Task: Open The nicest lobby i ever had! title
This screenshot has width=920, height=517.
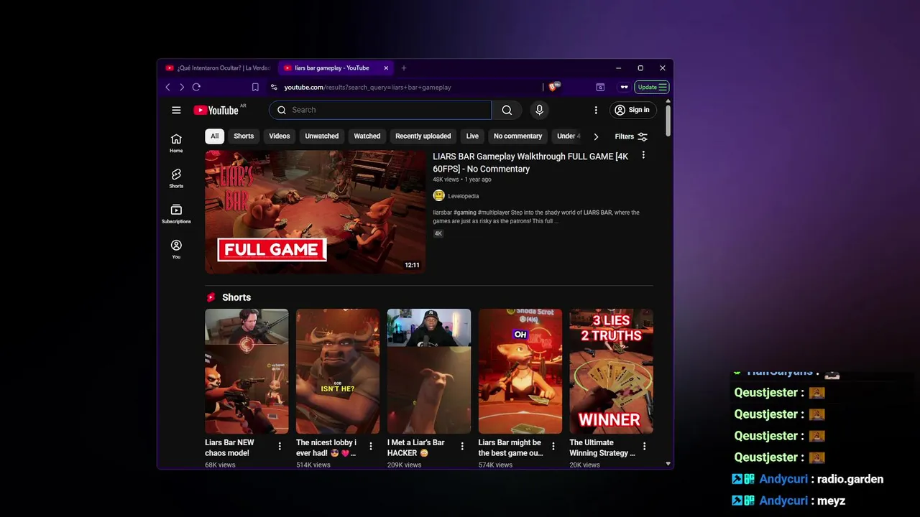Action: pos(326,447)
